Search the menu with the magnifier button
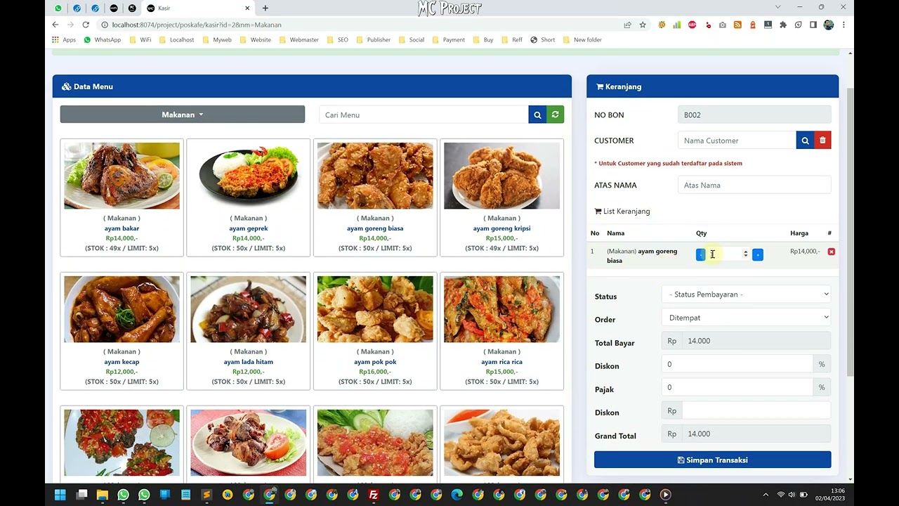Viewport: 899px width, 506px height. [537, 115]
